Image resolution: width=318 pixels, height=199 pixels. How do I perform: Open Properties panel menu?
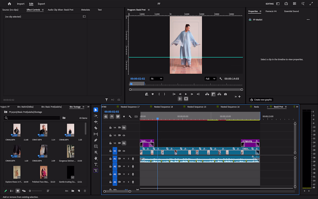click(x=260, y=11)
